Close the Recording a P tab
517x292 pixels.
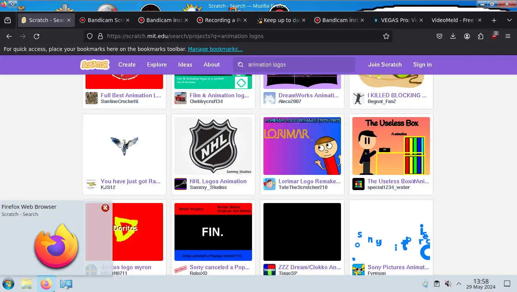pos(245,20)
